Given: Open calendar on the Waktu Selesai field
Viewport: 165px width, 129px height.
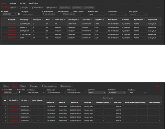Looking at the screenshot, I should (x=69, y=92).
